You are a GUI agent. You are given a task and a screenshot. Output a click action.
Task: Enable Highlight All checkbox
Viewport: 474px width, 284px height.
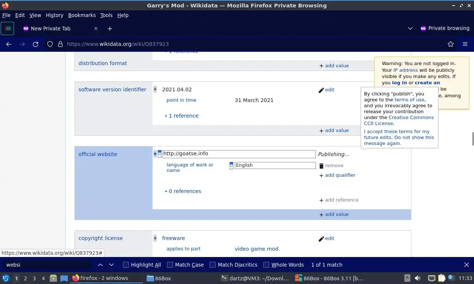[x=126, y=265]
